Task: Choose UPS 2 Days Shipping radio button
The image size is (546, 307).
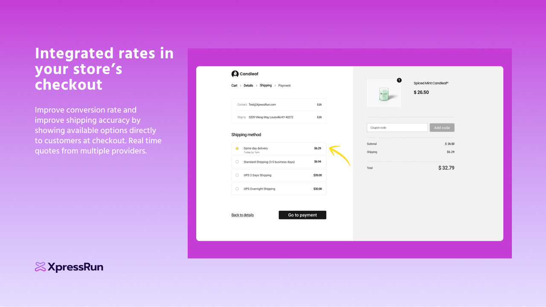Action: click(237, 175)
